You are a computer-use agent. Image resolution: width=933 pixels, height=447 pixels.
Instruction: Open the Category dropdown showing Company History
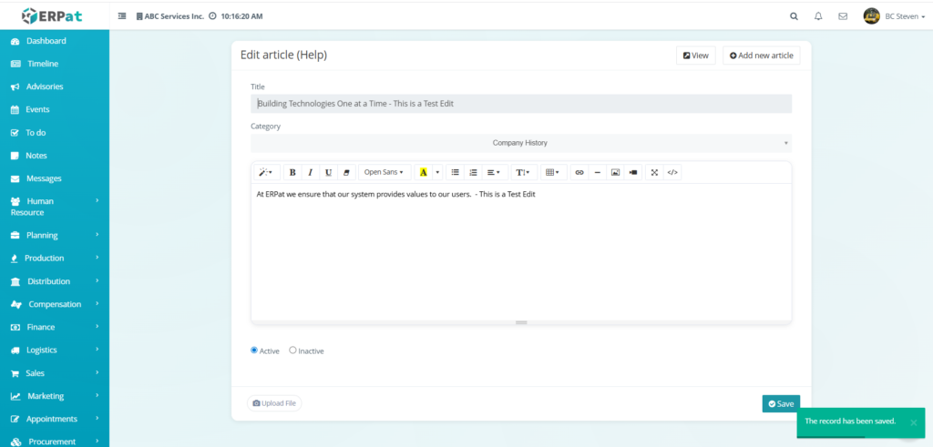tap(521, 143)
